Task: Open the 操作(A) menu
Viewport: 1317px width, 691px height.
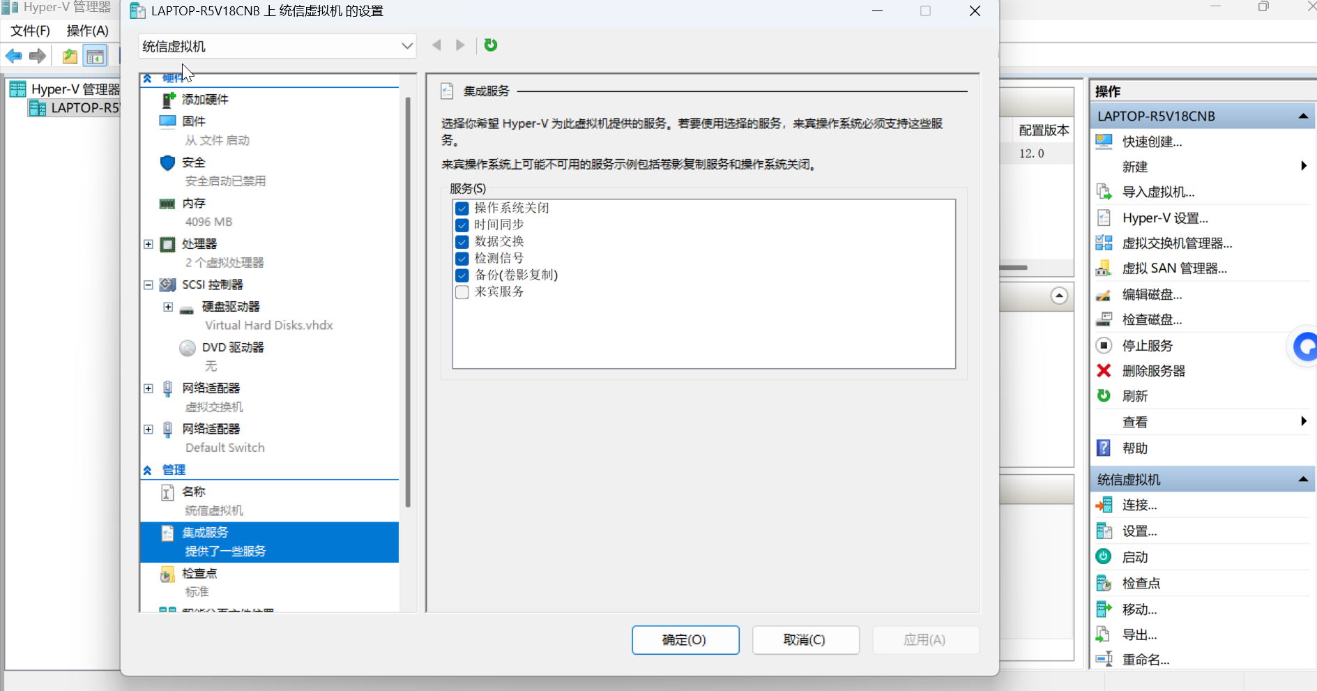Action: pos(88,31)
